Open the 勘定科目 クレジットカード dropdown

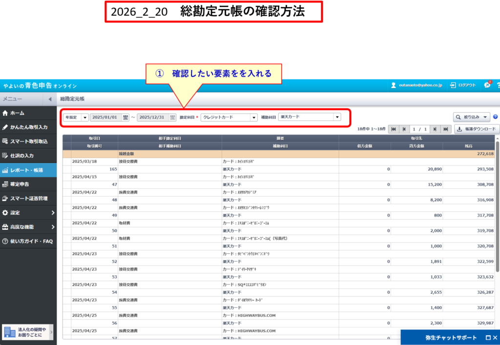[253, 118]
